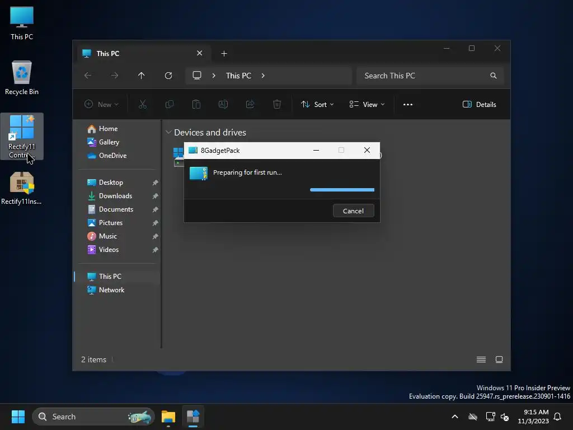The image size is (573, 430).
Task: Click the 2 items status text
Action: click(x=93, y=359)
